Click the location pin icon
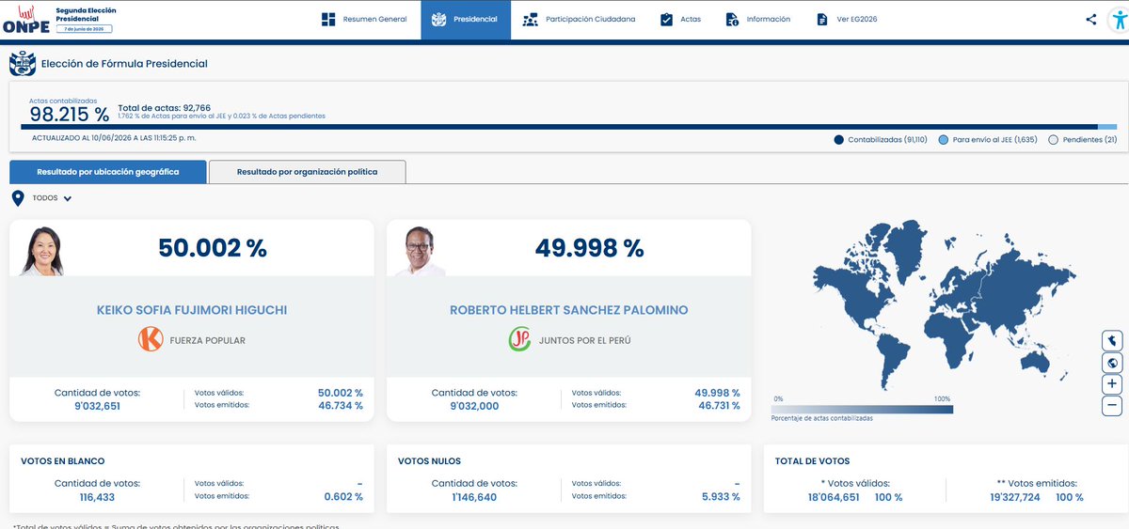 pos(17,198)
